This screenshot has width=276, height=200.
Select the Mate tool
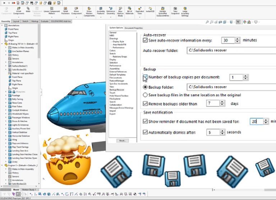point(28,10)
